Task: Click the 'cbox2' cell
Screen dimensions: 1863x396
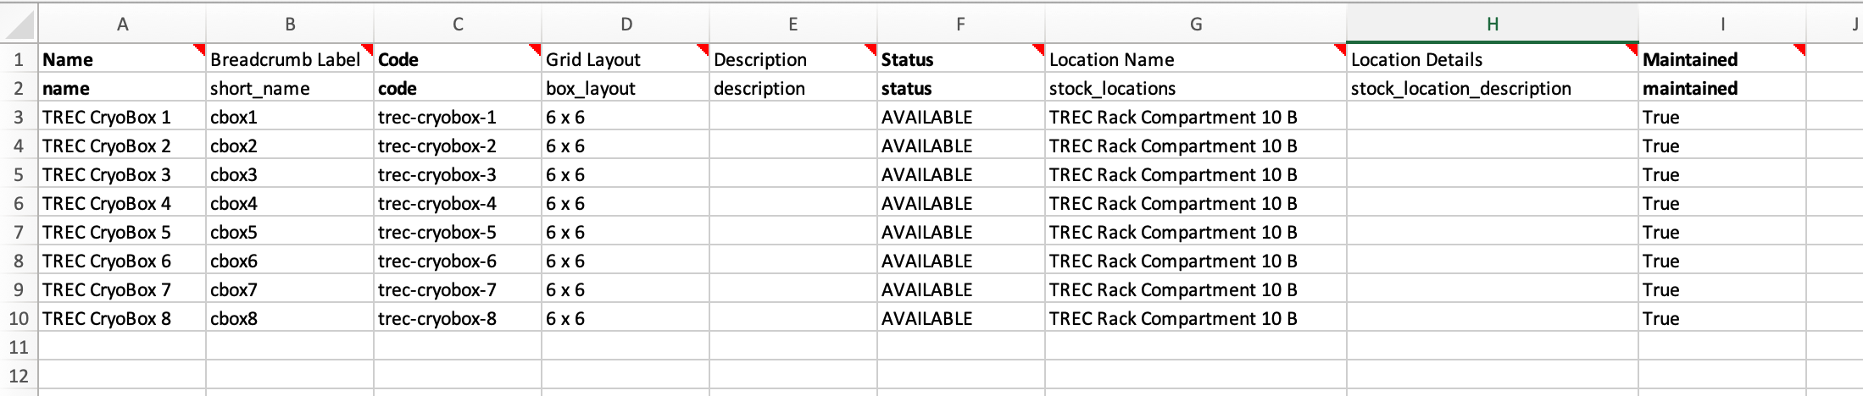Action: pos(290,146)
